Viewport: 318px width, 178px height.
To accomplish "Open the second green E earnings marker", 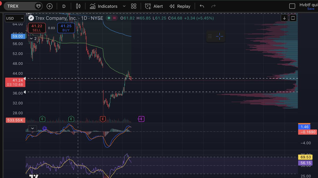I will pos(71,119).
